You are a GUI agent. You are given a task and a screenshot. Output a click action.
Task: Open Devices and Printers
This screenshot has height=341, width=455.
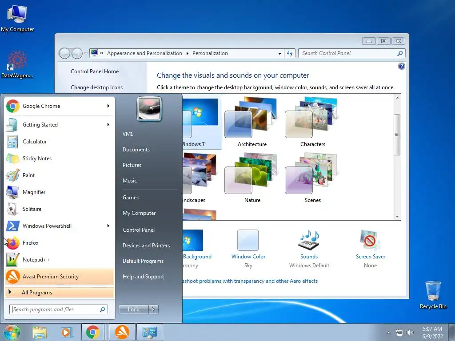pos(146,246)
